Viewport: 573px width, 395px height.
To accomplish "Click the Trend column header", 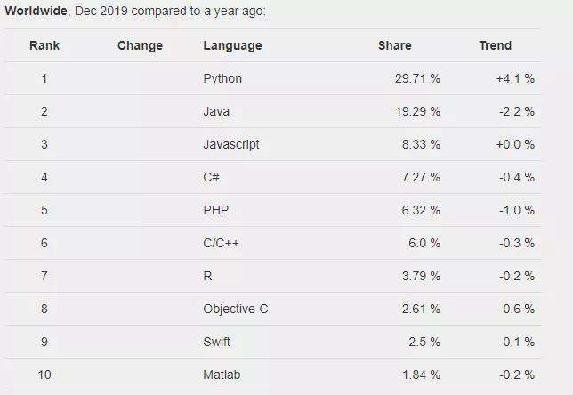I will pyautogui.click(x=496, y=45).
